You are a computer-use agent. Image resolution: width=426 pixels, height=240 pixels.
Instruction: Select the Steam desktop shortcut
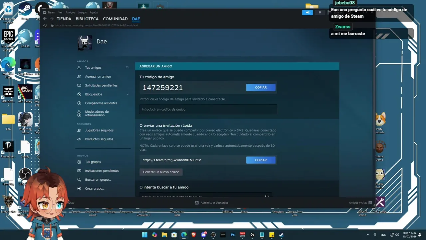pyautogui.click(x=25, y=11)
